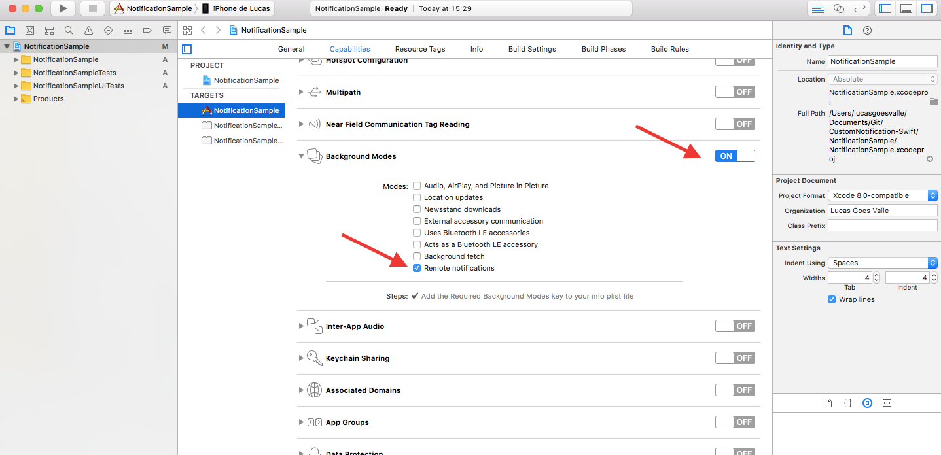The image size is (941, 455).
Task: Uncheck Remote notifications
Action: tap(417, 268)
